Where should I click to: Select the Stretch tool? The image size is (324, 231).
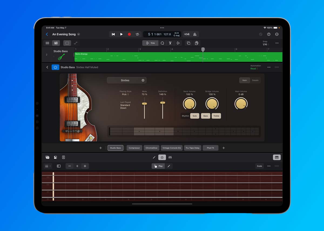[178, 43]
